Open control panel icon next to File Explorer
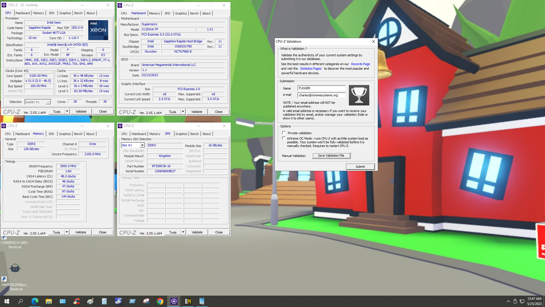The image size is (545, 307). tap(63, 301)
